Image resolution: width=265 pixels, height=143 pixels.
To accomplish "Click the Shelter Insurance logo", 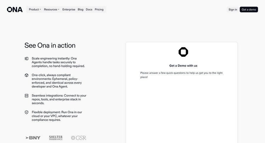I will tap(56, 138).
